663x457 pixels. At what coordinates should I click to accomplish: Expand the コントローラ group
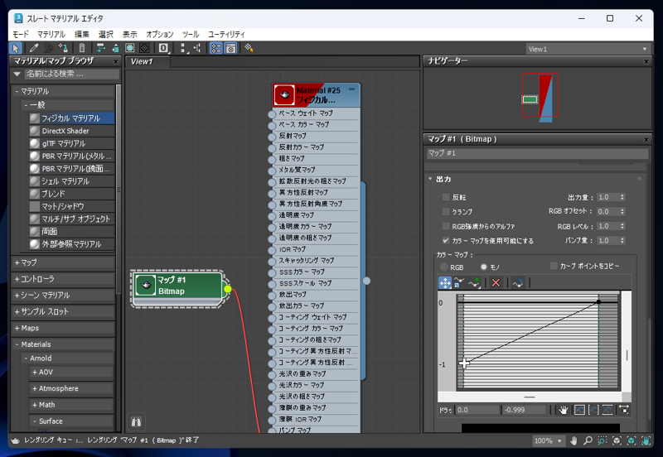(x=17, y=279)
